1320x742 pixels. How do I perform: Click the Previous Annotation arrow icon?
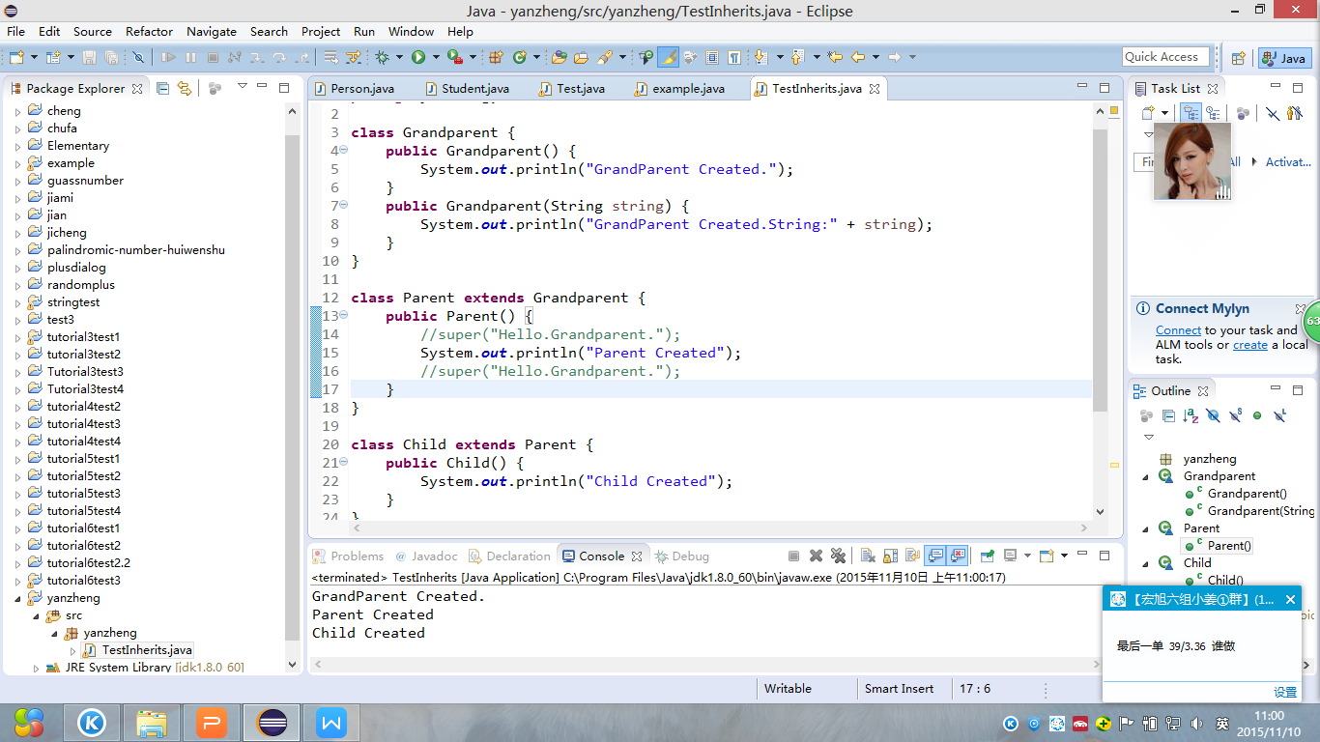[x=796, y=57]
